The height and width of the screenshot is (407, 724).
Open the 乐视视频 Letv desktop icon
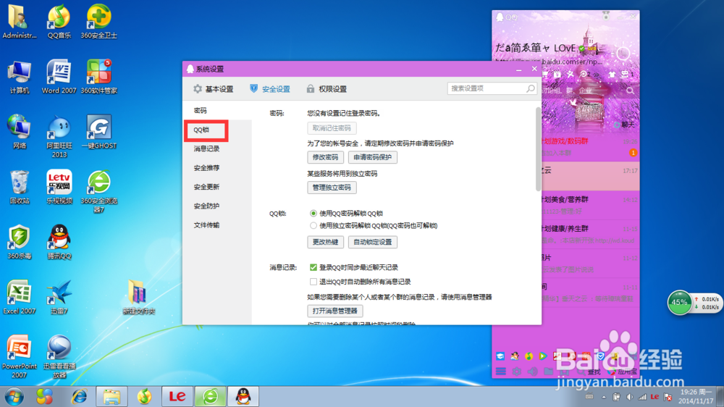point(59,187)
